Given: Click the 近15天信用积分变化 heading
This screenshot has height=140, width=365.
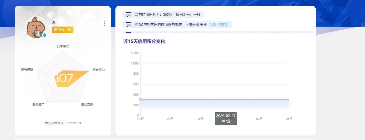Looking at the screenshot, I should 144,41.
